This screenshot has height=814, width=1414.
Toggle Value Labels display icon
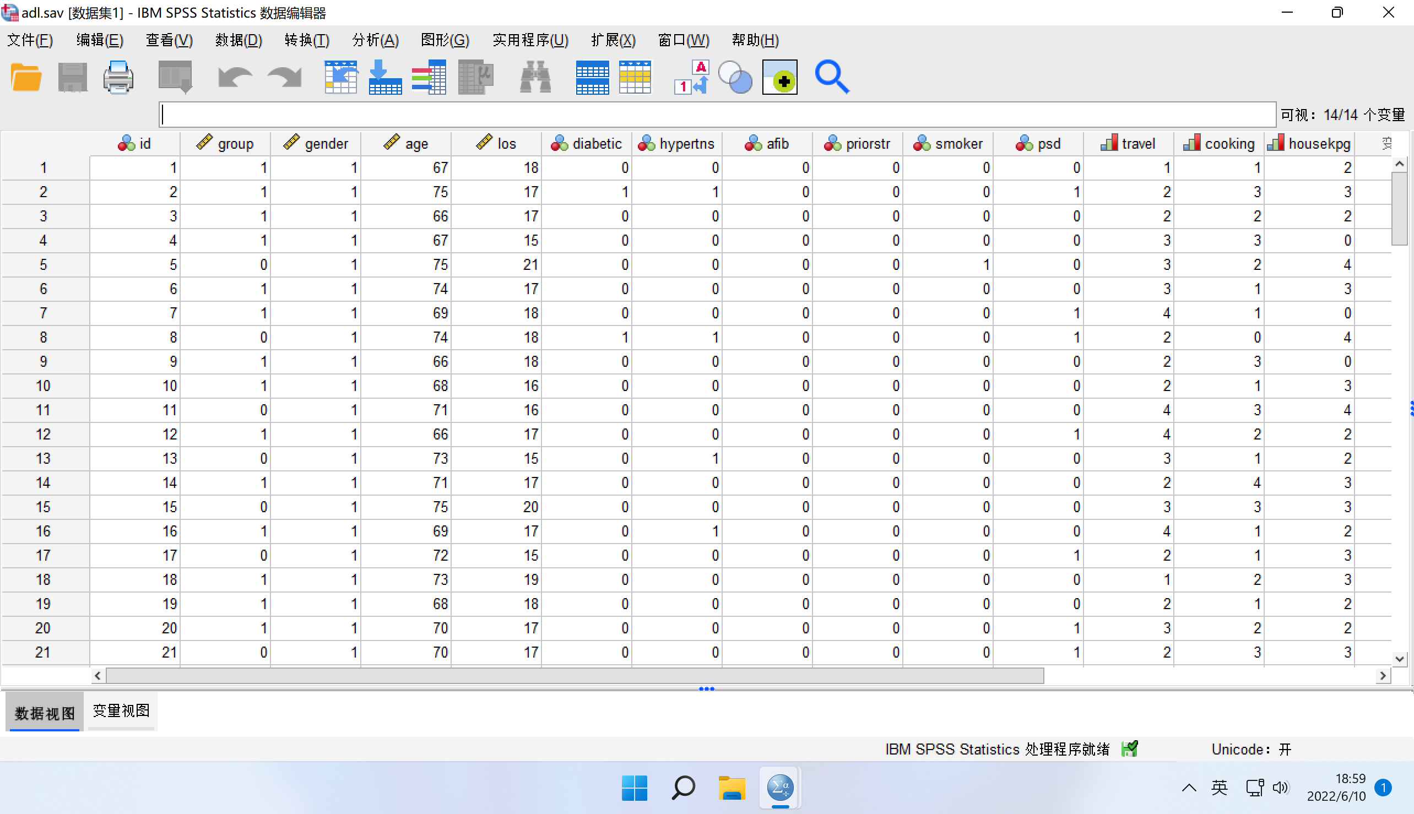[691, 77]
